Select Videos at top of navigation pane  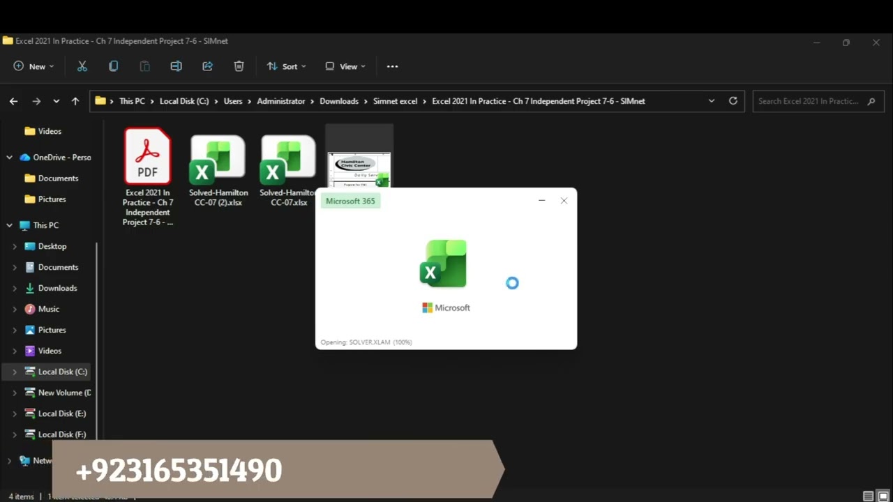[x=50, y=131]
